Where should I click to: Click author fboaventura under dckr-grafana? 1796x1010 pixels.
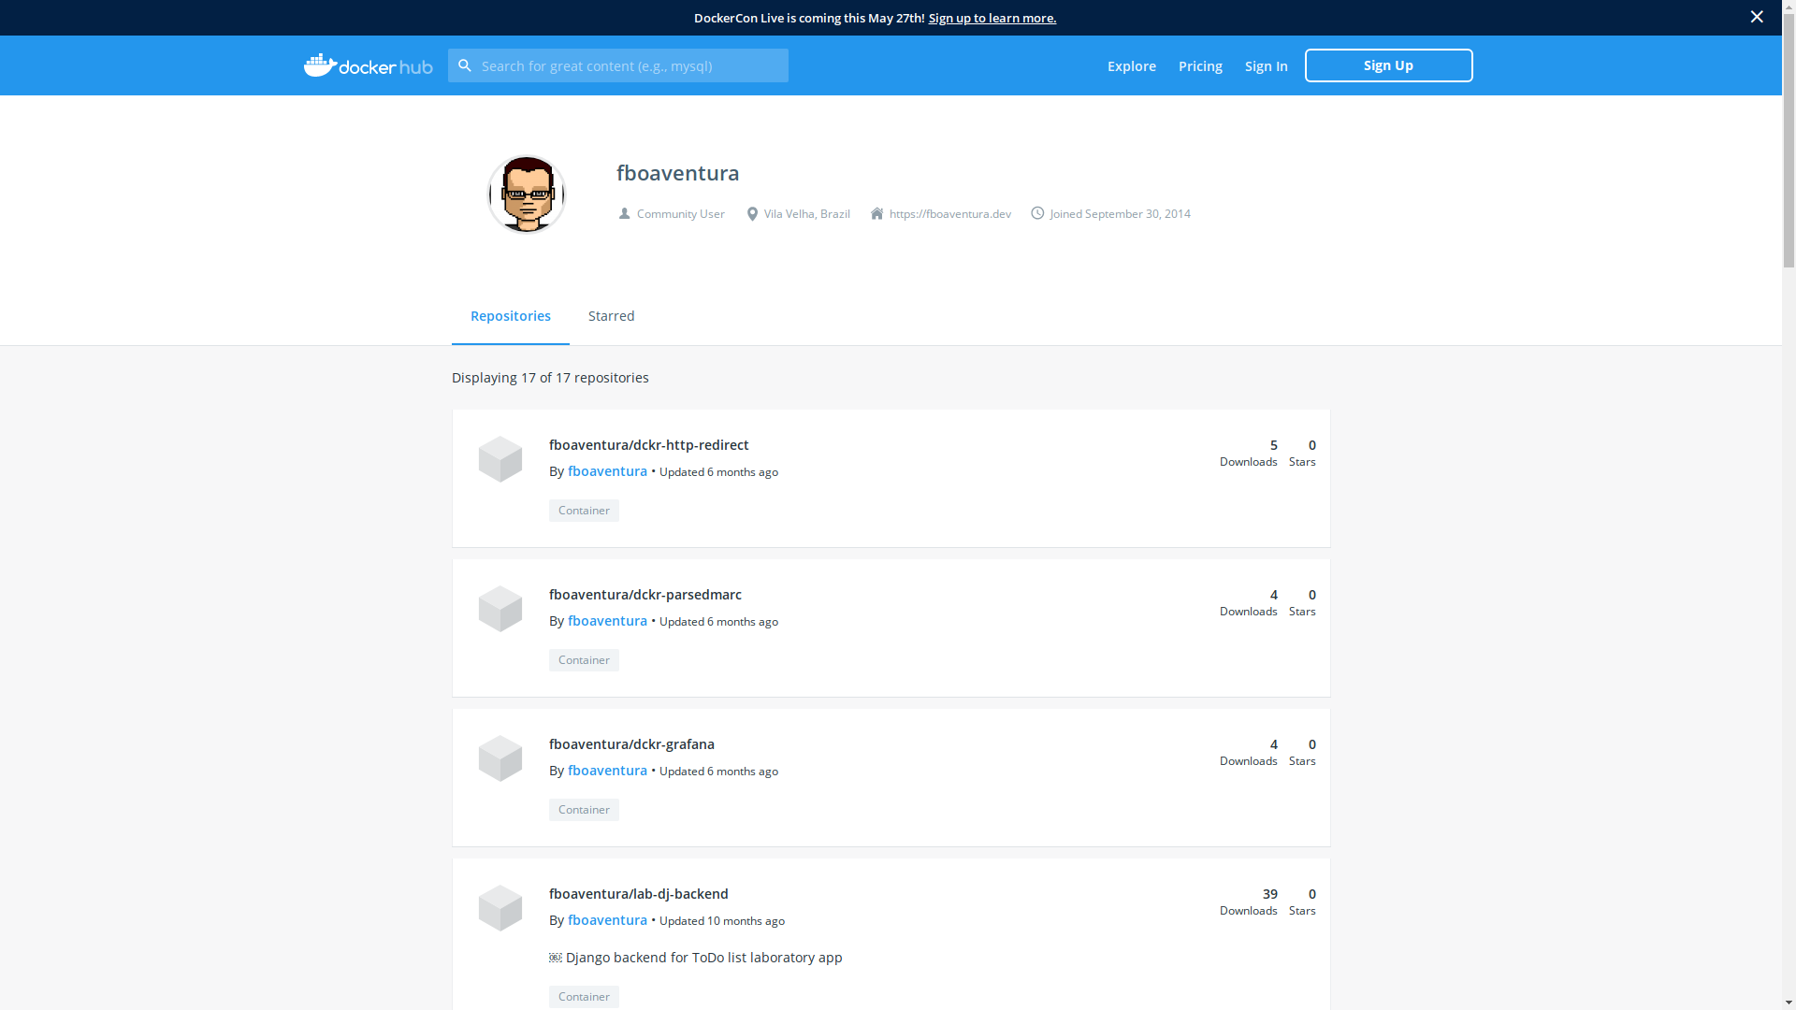click(x=607, y=771)
